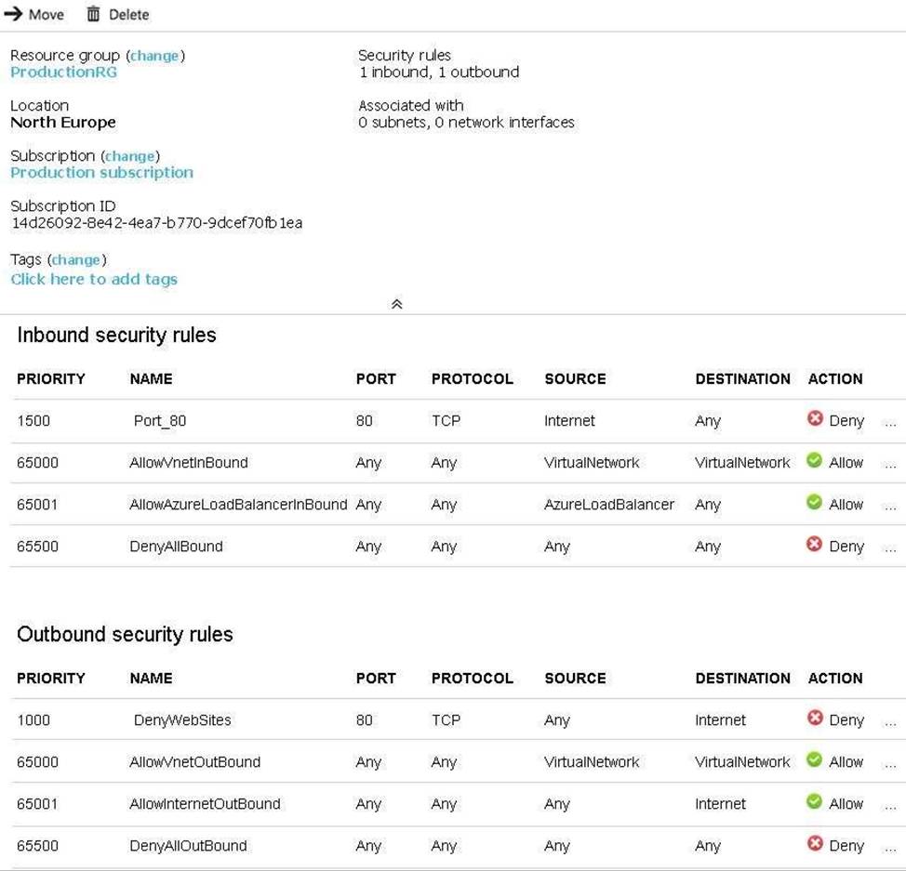Sort inbound rules by PRIORITY column header
The width and height of the screenshot is (906, 871).
click(x=50, y=378)
